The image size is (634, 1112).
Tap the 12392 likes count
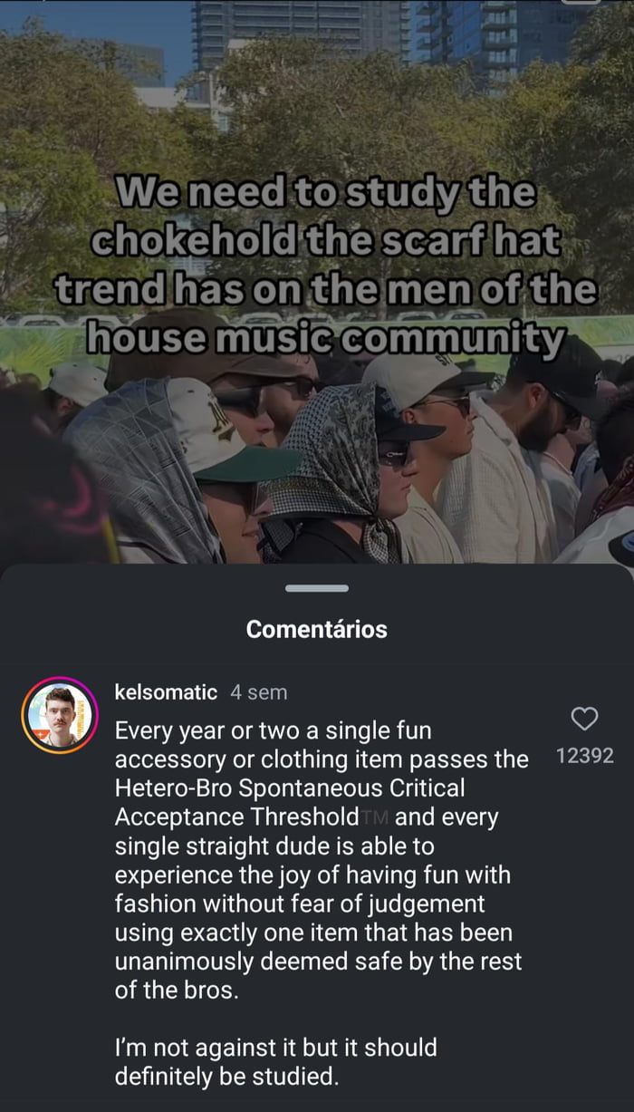tap(585, 755)
